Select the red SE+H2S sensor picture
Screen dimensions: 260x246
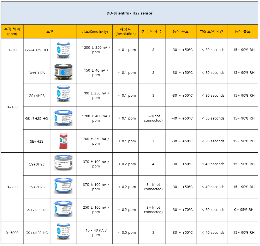coord(63,141)
